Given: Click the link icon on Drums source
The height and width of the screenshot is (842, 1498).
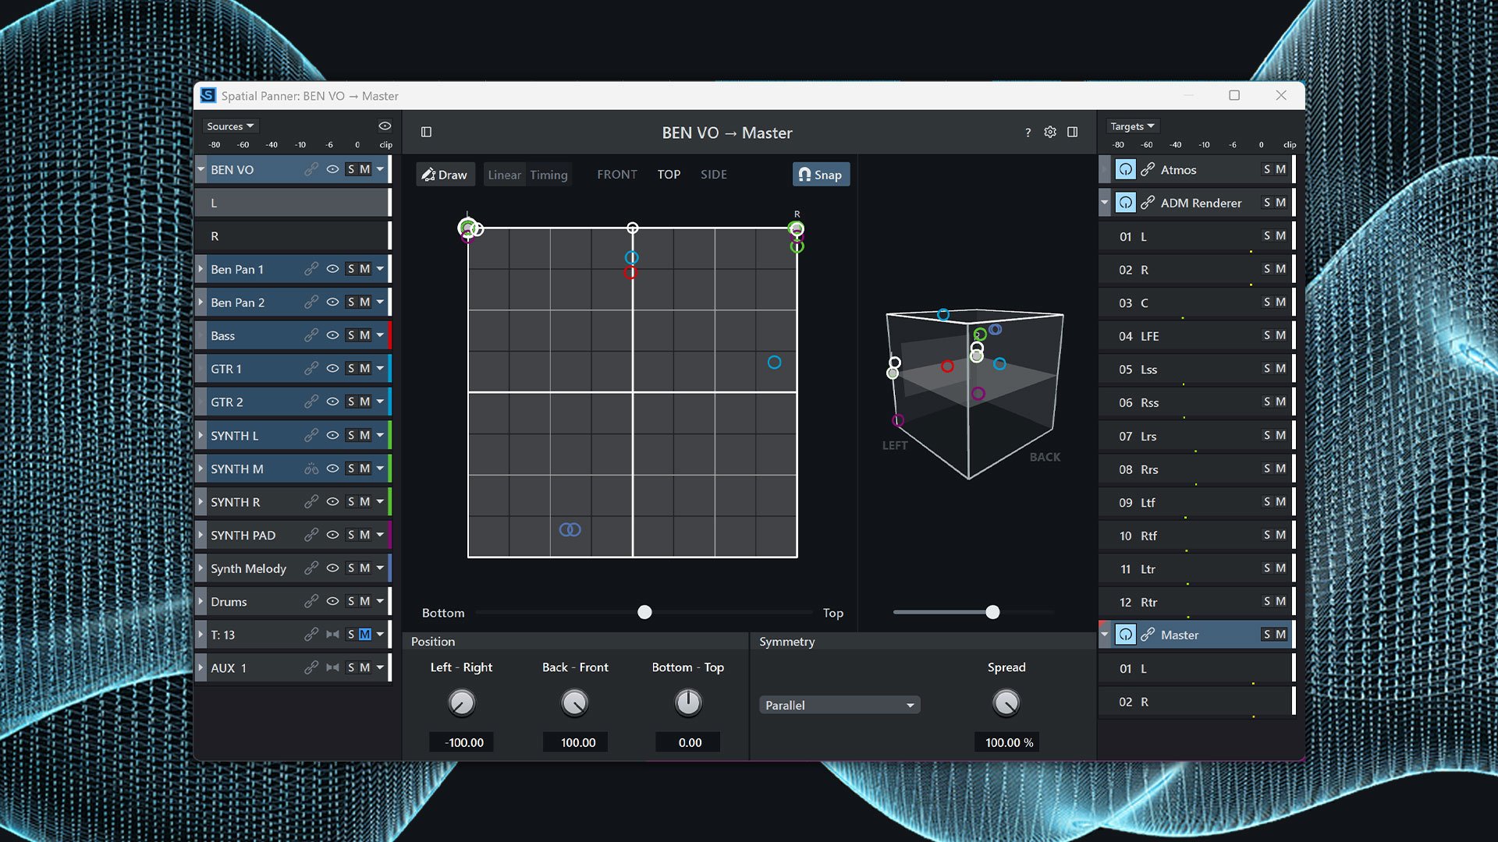Looking at the screenshot, I should click(x=311, y=601).
